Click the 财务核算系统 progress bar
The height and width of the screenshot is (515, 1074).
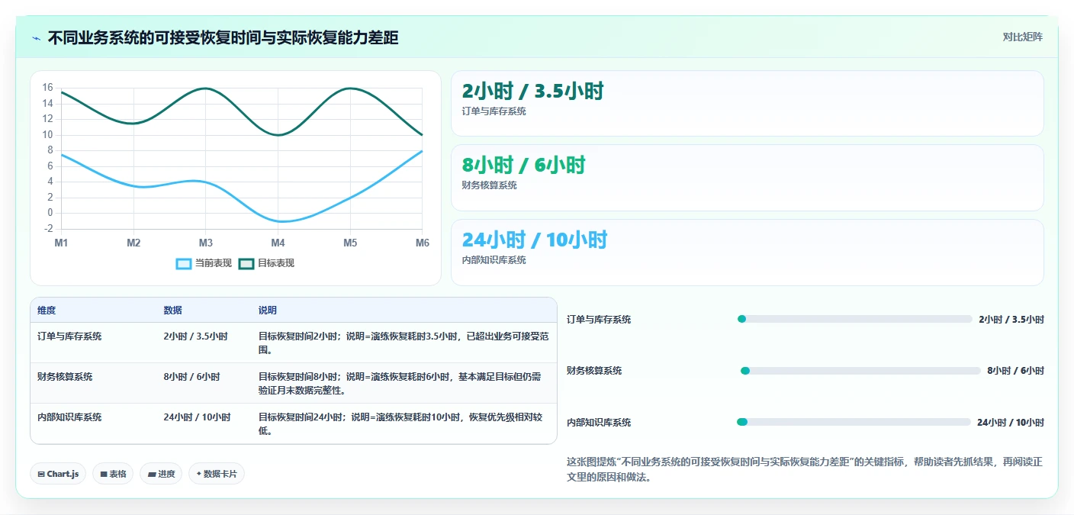click(860, 371)
